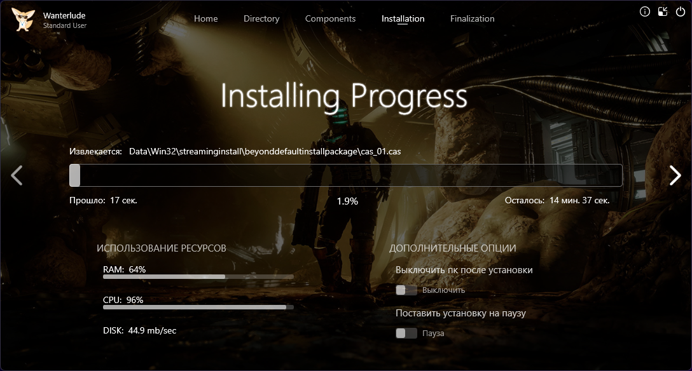Viewport: 692px width, 371px height.
Task: Click the extracting file path text
Action: [x=265, y=152]
